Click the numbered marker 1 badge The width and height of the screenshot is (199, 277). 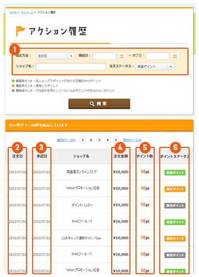(x=14, y=49)
